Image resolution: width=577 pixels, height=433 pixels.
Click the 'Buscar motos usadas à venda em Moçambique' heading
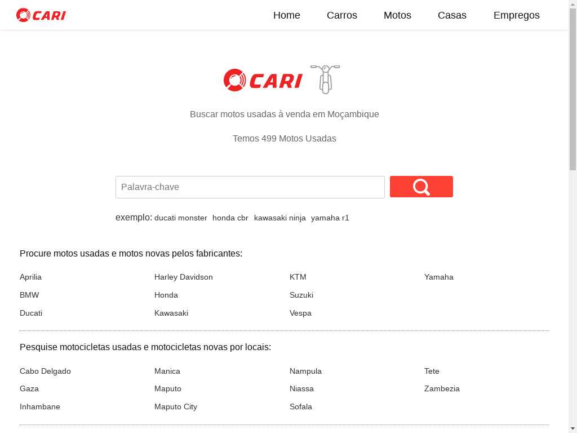[x=284, y=114]
